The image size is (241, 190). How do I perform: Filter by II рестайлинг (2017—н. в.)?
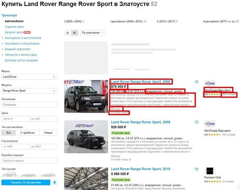221,22
